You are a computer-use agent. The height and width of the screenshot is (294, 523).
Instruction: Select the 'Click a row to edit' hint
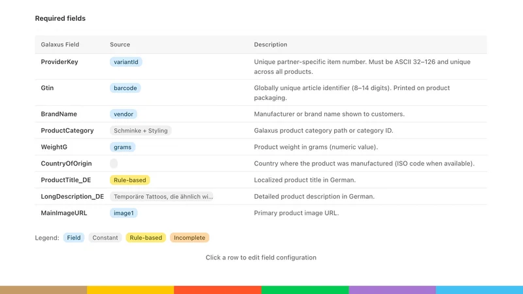point(261,257)
